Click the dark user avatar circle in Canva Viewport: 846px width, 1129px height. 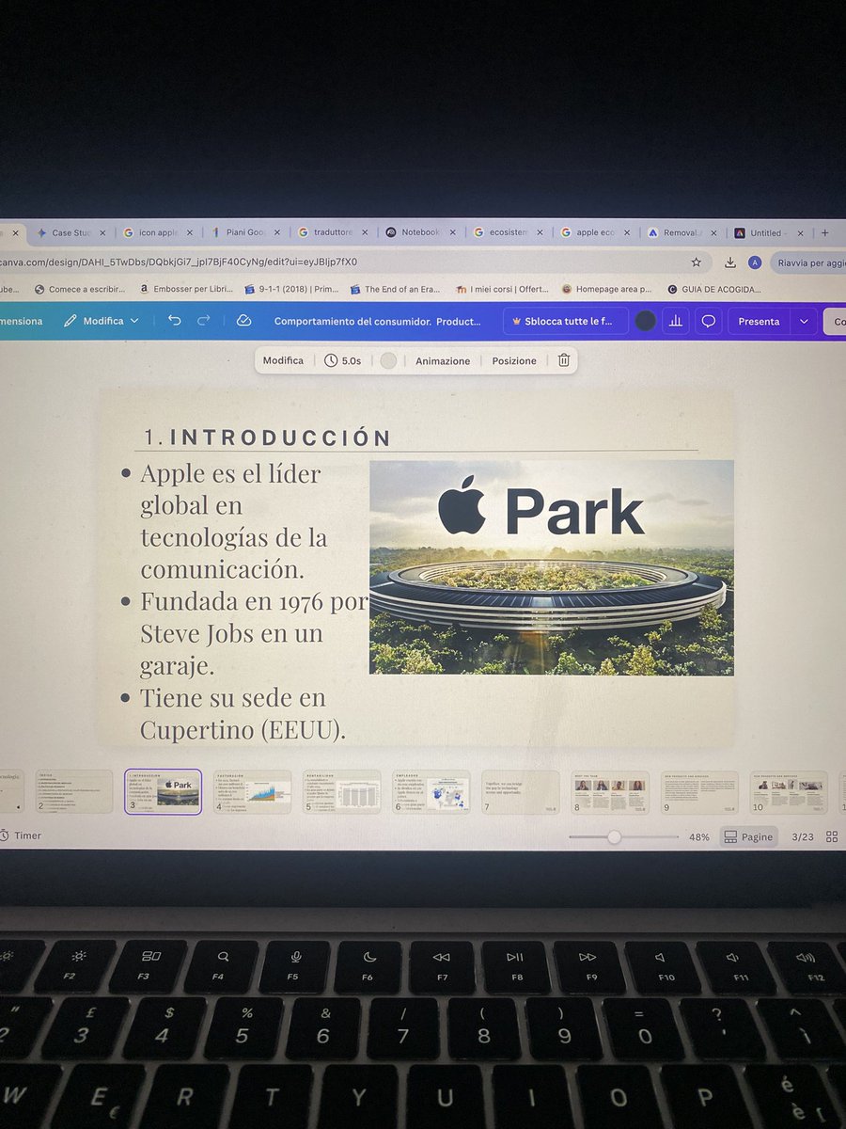pyautogui.click(x=645, y=321)
